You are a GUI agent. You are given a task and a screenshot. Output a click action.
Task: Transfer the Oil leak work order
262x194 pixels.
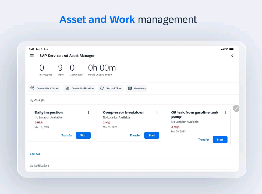(204, 140)
